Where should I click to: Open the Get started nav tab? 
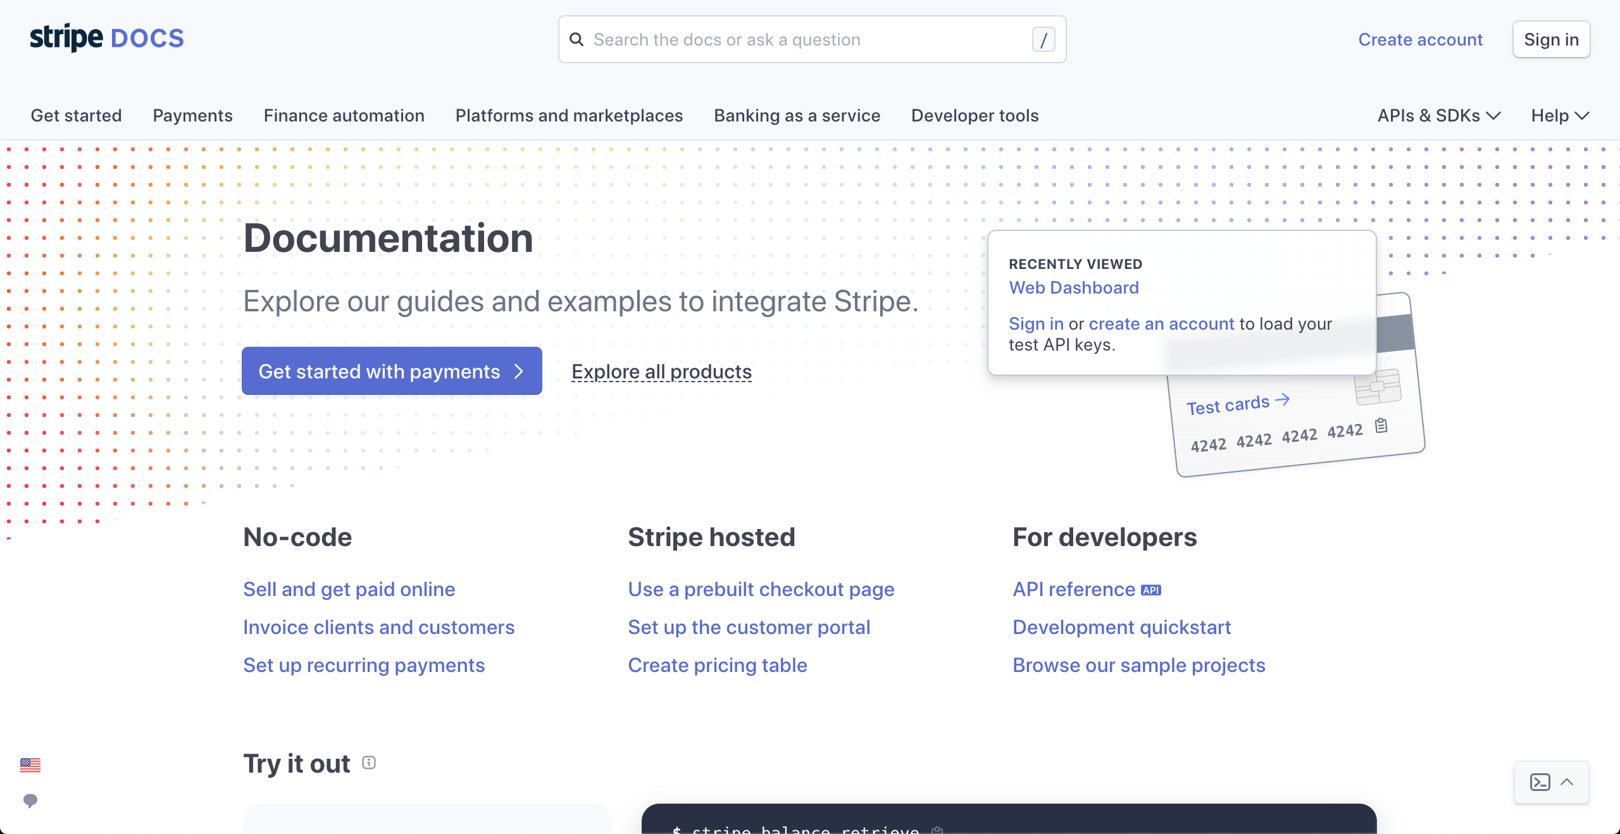(77, 116)
